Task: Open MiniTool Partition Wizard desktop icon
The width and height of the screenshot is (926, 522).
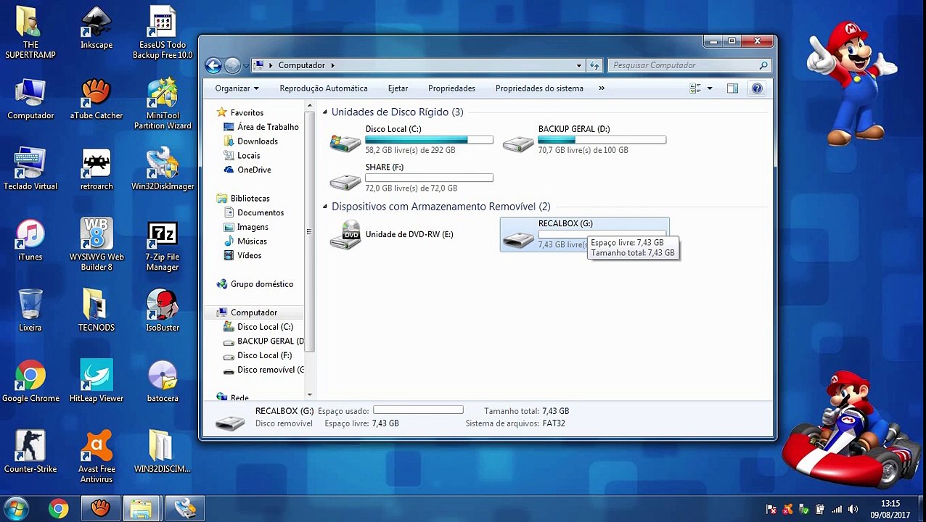Action: tap(163, 104)
